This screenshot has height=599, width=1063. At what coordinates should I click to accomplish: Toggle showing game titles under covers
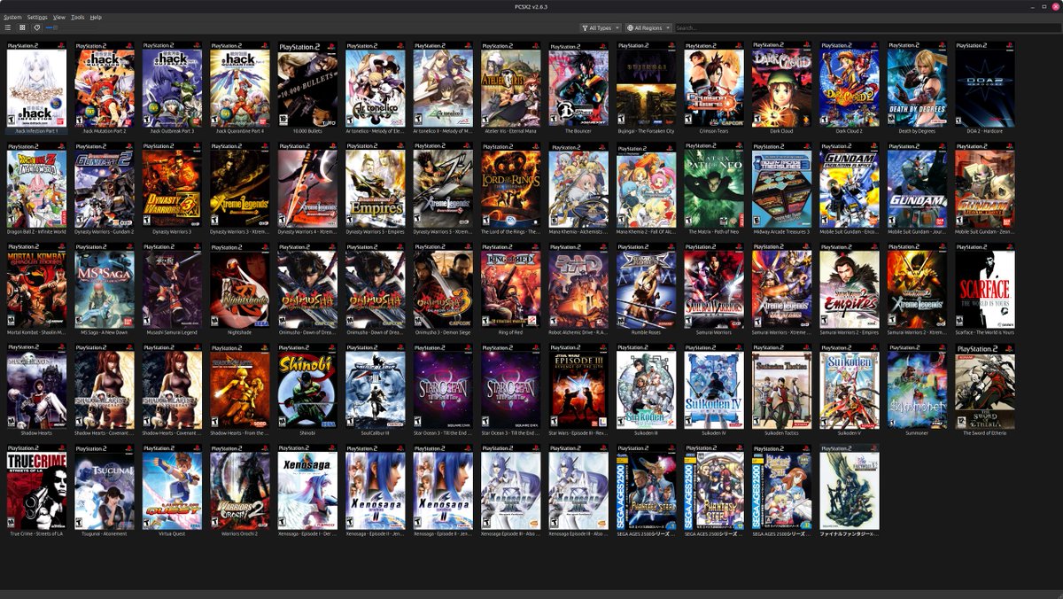pos(36,27)
